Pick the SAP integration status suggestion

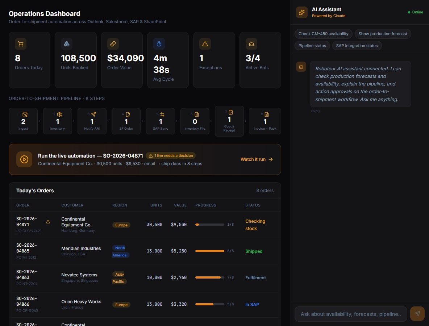(357, 46)
